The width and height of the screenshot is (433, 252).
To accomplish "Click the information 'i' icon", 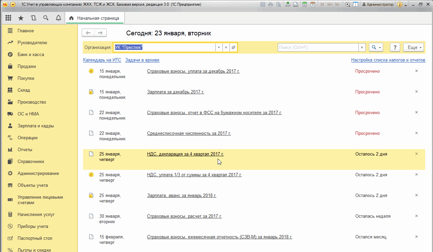I will pos(400,4).
